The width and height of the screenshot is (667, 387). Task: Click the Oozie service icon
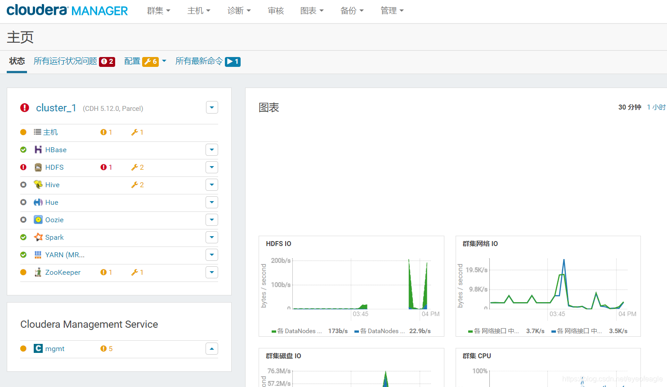tap(38, 220)
